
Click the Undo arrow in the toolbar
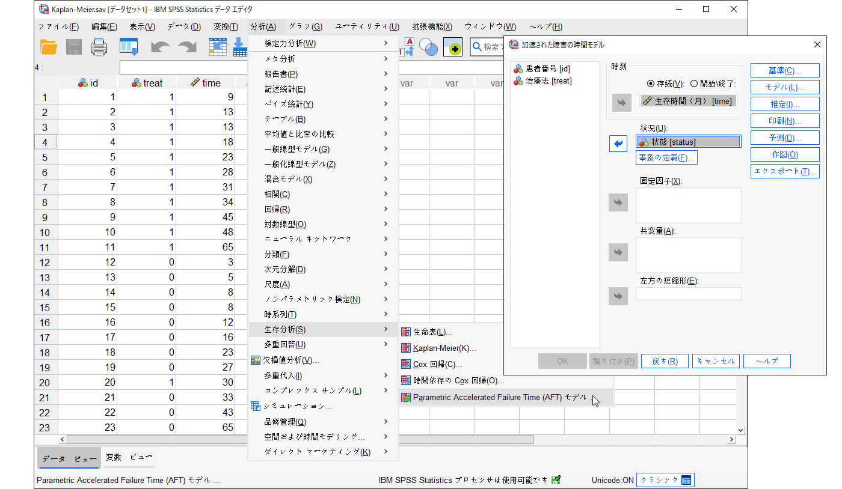tap(159, 47)
